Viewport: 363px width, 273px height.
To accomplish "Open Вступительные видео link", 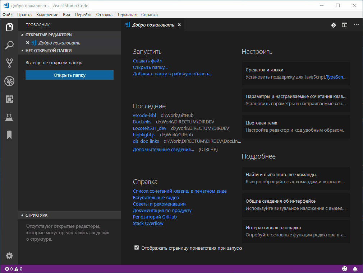I will (156, 198).
